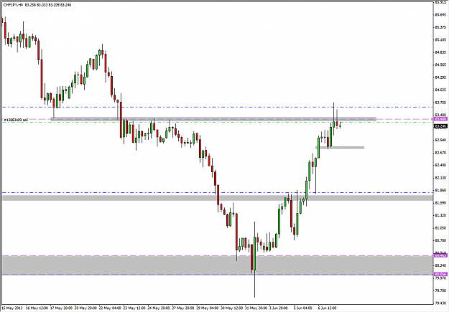
Task: Click the 20 May 20:00 time label
Action: pyautogui.click(x=85, y=308)
